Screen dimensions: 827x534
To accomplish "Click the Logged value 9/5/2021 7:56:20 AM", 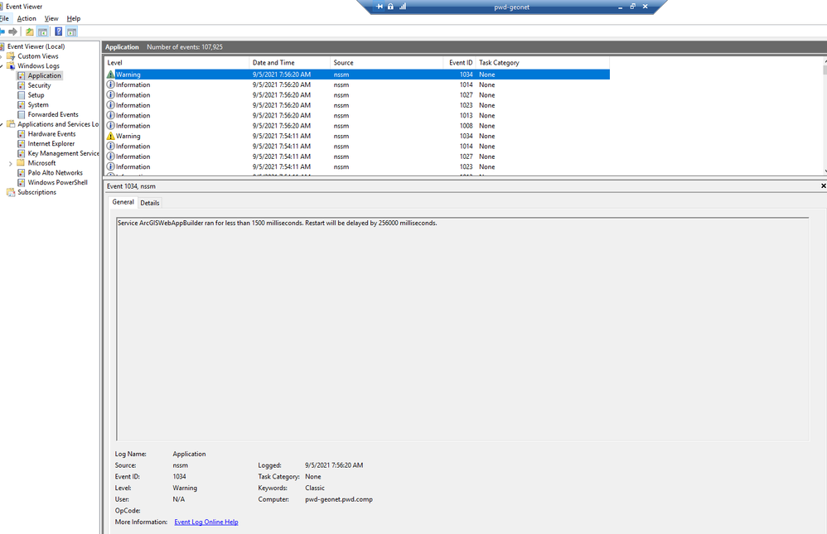I will [334, 465].
